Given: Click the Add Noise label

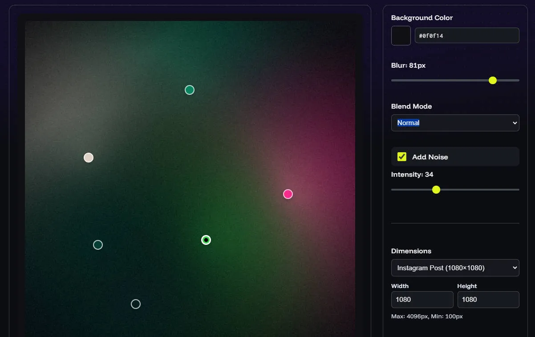Looking at the screenshot, I should pyautogui.click(x=430, y=157).
